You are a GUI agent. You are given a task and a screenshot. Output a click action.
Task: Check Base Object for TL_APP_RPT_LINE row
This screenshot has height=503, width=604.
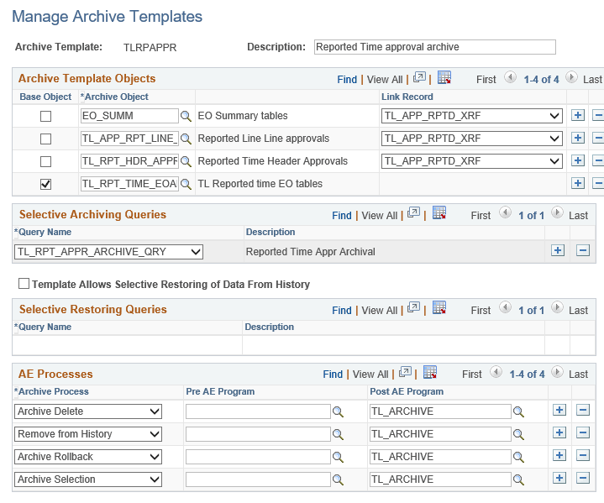[46, 139]
